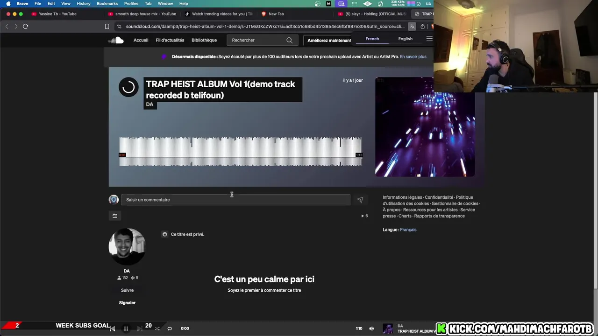This screenshot has height=336, width=598.
Task: Open Bibliothèque
Action: [x=204, y=40]
